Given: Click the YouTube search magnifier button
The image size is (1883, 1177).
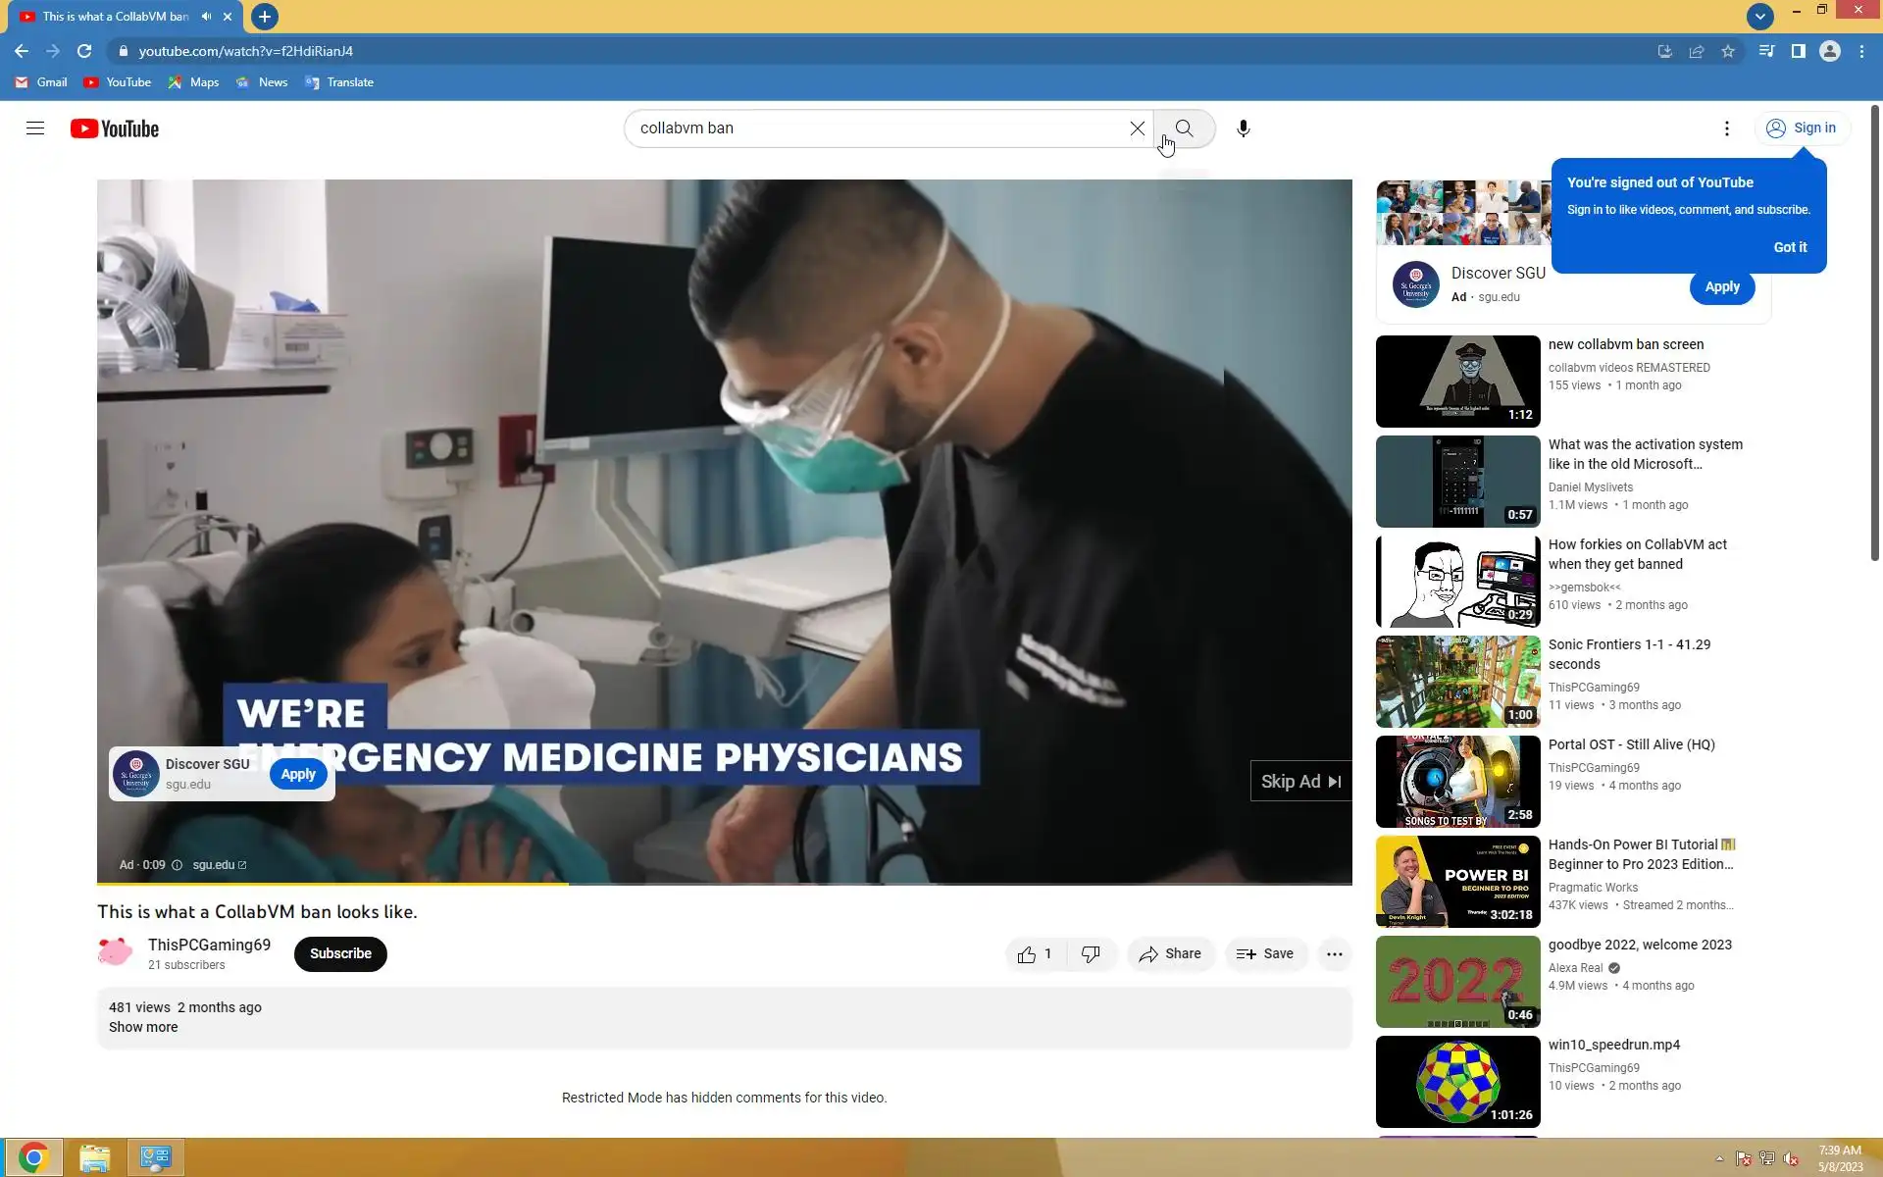Looking at the screenshot, I should pyautogui.click(x=1184, y=128).
